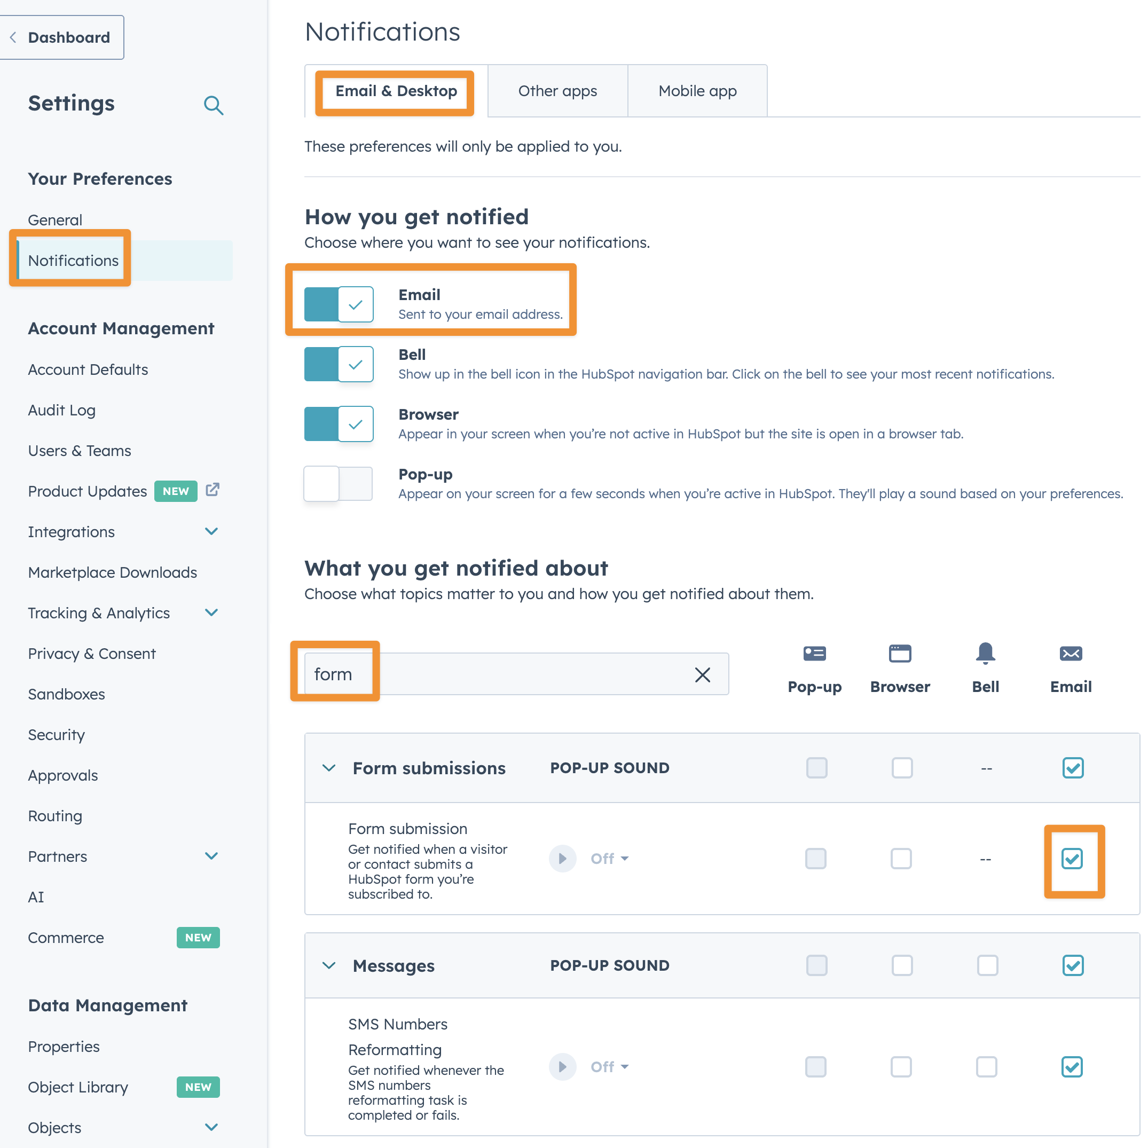The width and height of the screenshot is (1148, 1148).
Task: Switch to the Other apps tab
Action: pos(557,91)
